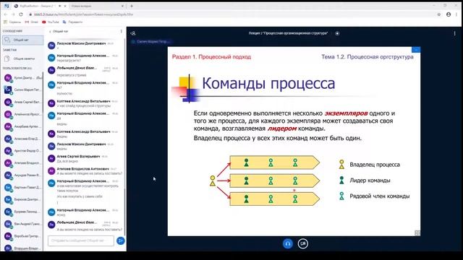The width and height of the screenshot is (463, 260).
Task: Minimize the presentation with blue button
Action: [416, 50]
